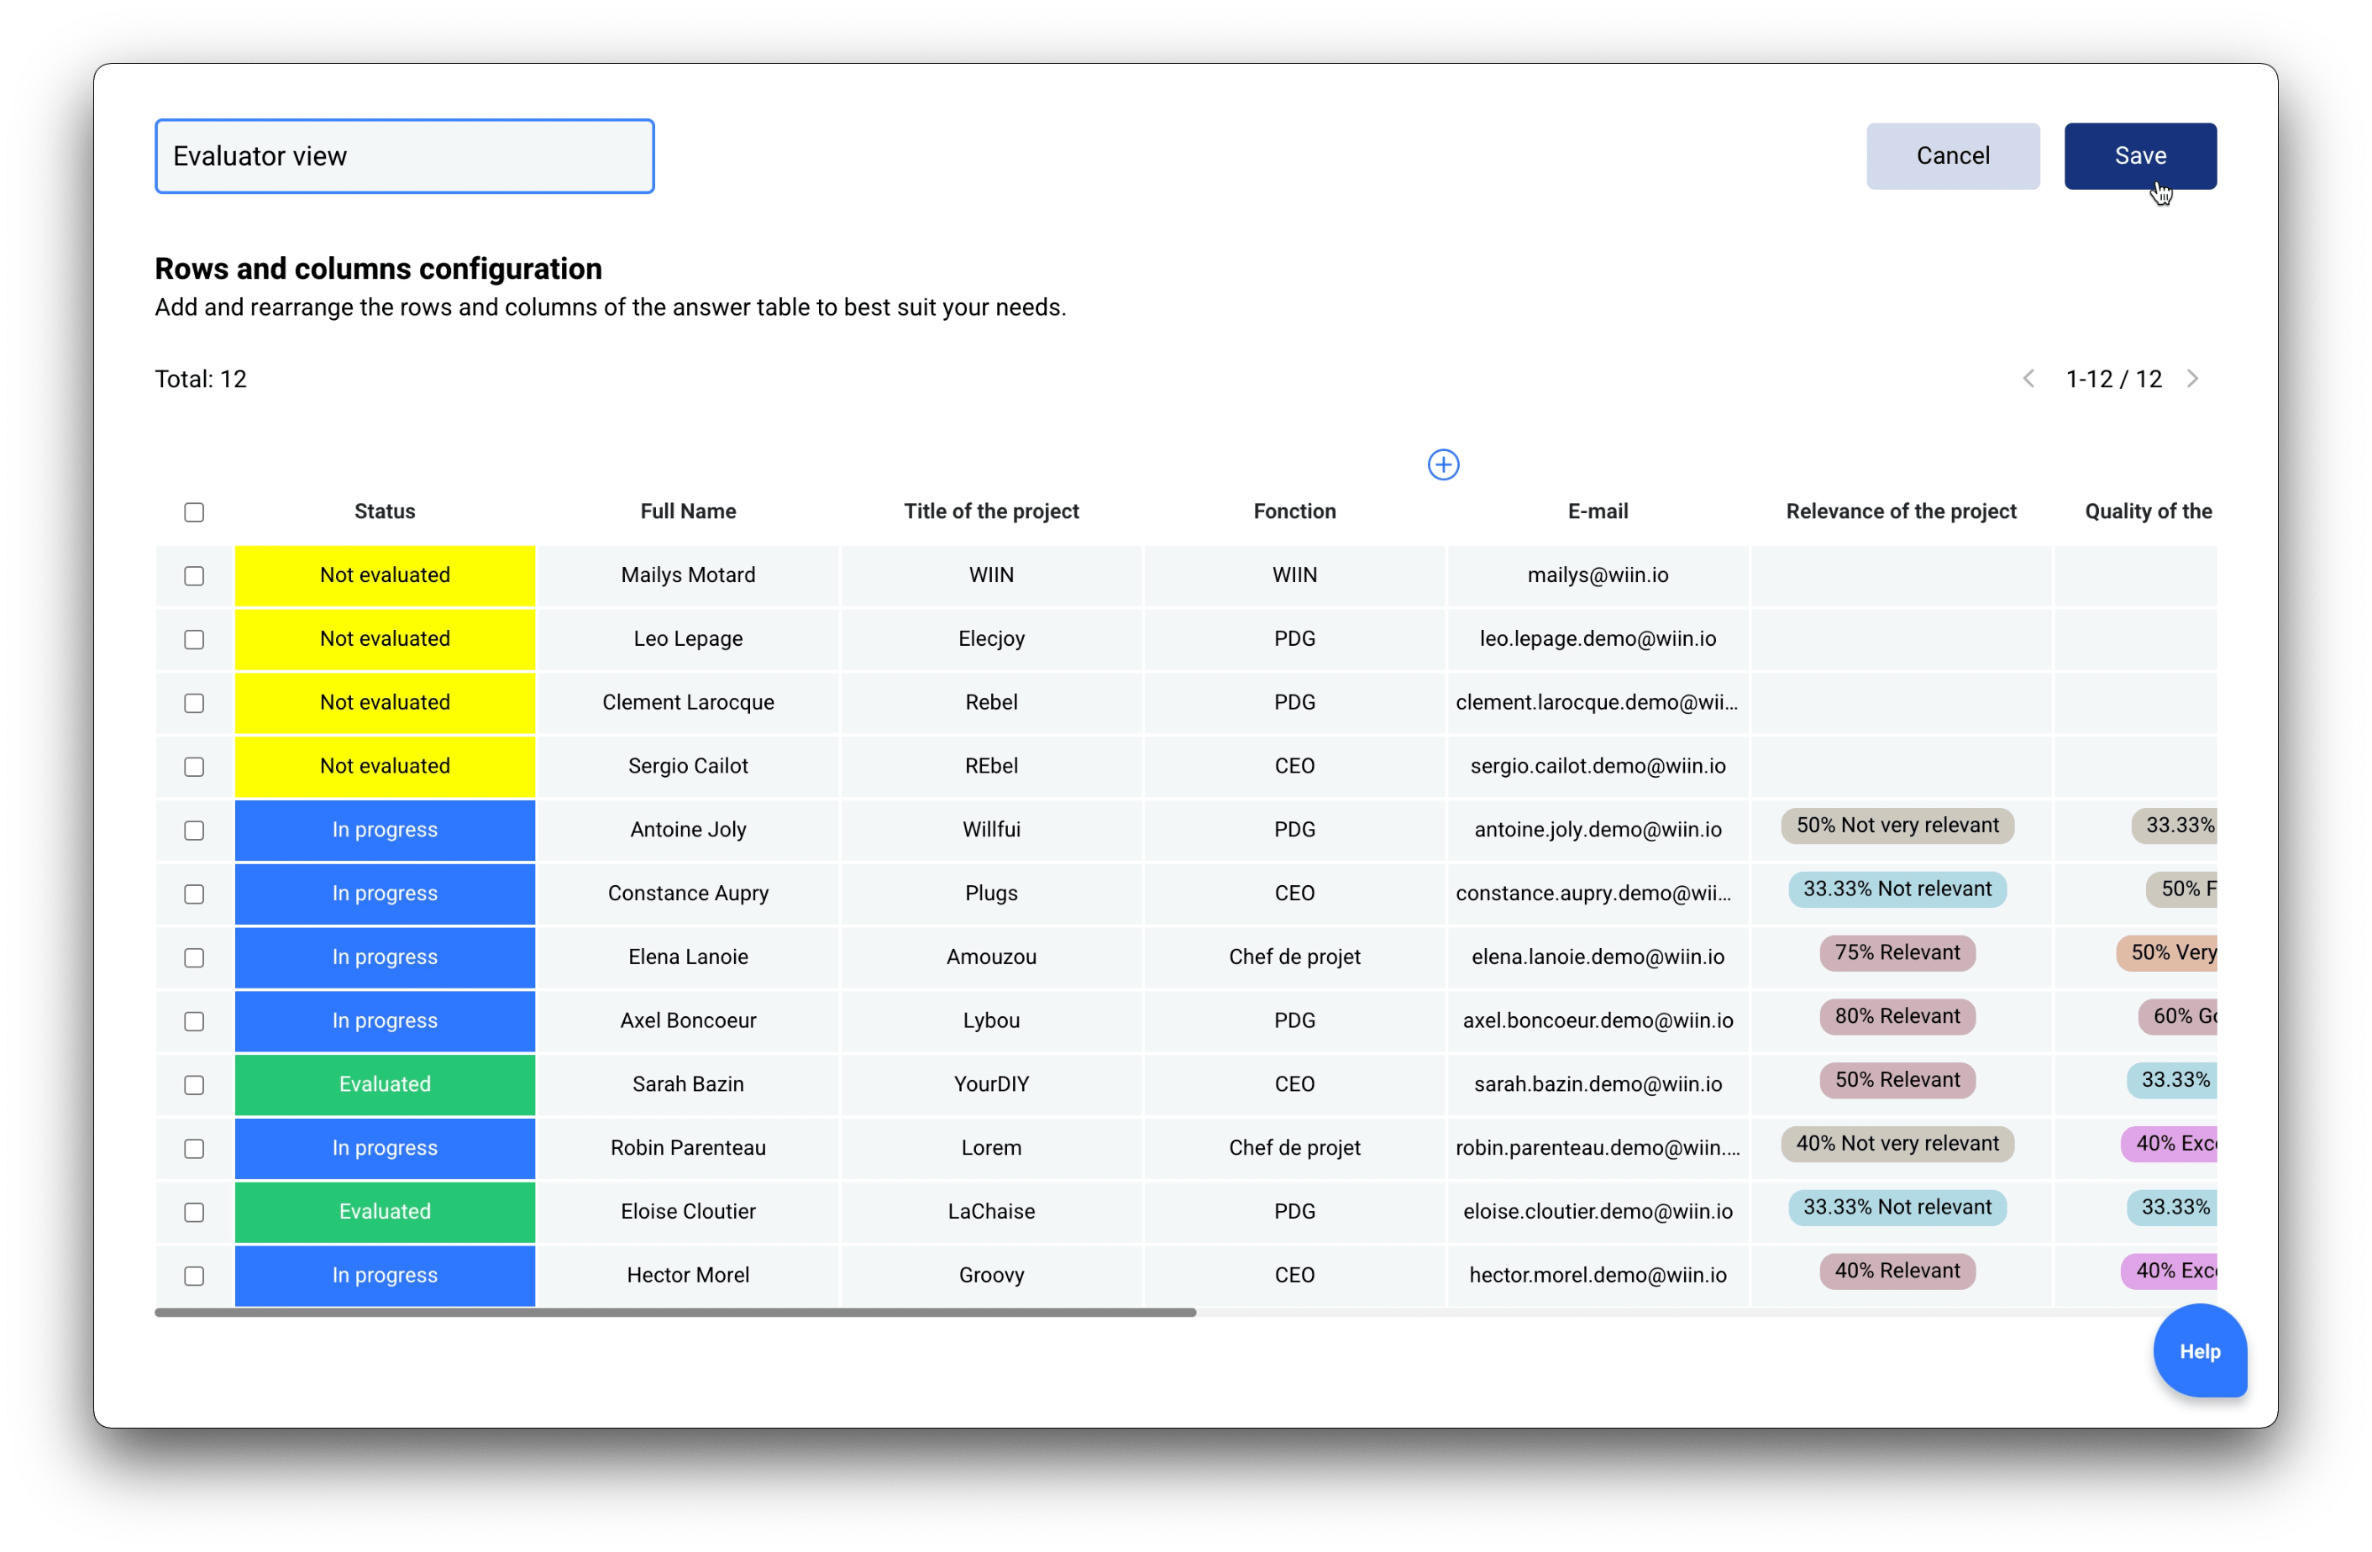Open the Help bubble

click(2200, 1350)
